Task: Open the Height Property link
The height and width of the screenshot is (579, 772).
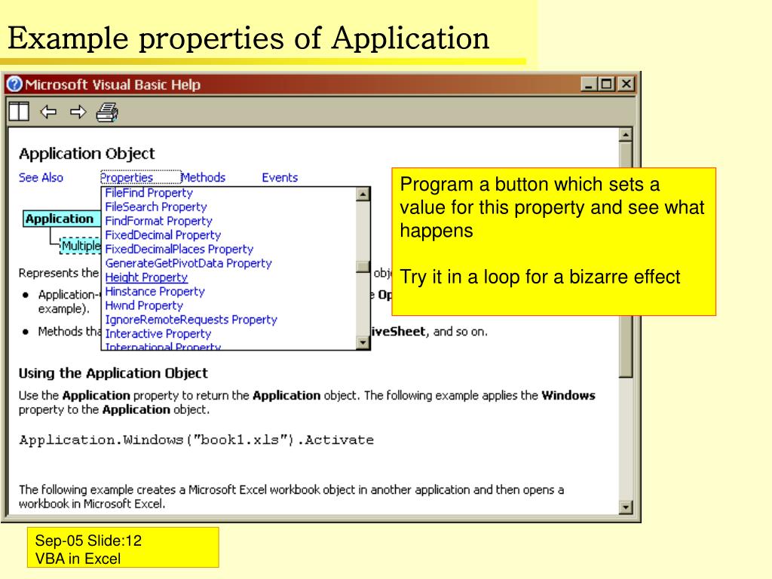Action: click(146, 277)
